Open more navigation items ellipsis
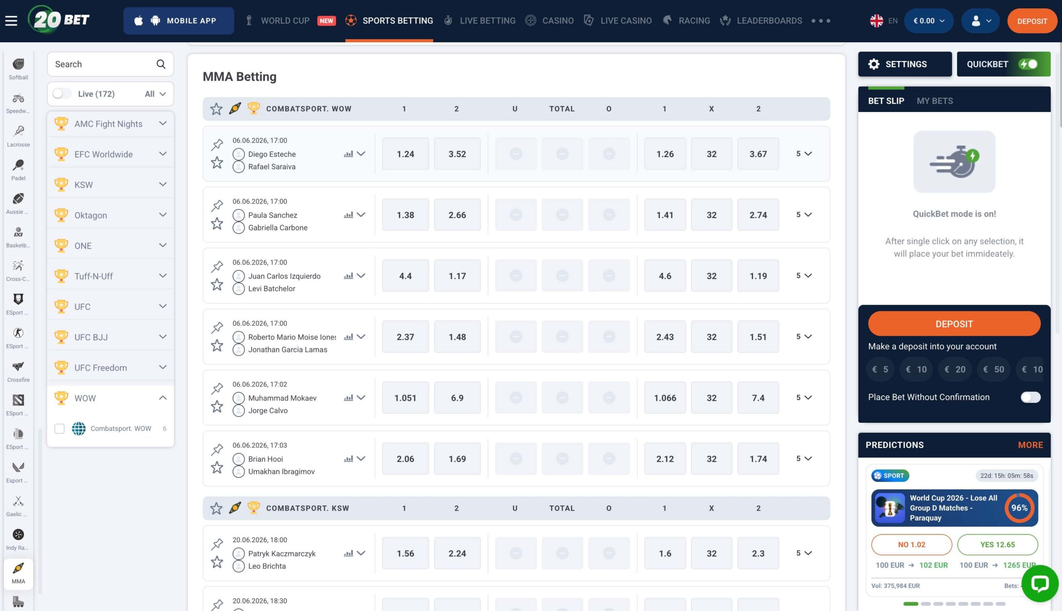This screenshot has height=611, width=1062. 821,21
